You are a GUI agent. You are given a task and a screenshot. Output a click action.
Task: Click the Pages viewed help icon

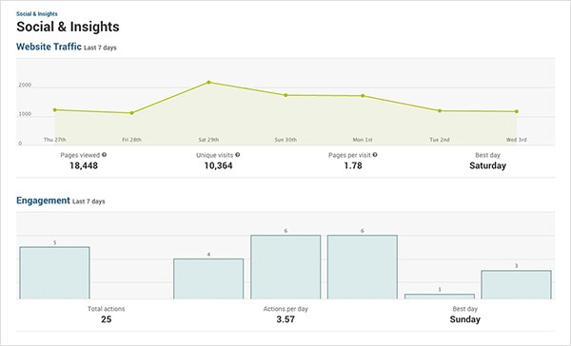[104, 155]
